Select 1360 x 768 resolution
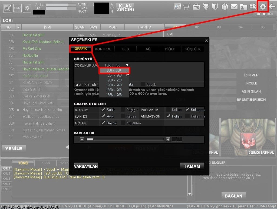The height and width of the screenshot is (209, 277). pyautogui.click(x=114, y=90)
